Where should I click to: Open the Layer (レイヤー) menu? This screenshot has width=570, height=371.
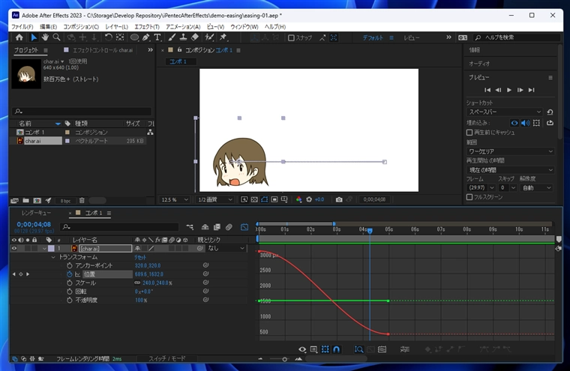pos(117,27)
